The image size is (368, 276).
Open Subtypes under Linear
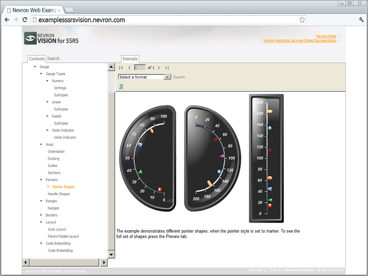[61, 109]
